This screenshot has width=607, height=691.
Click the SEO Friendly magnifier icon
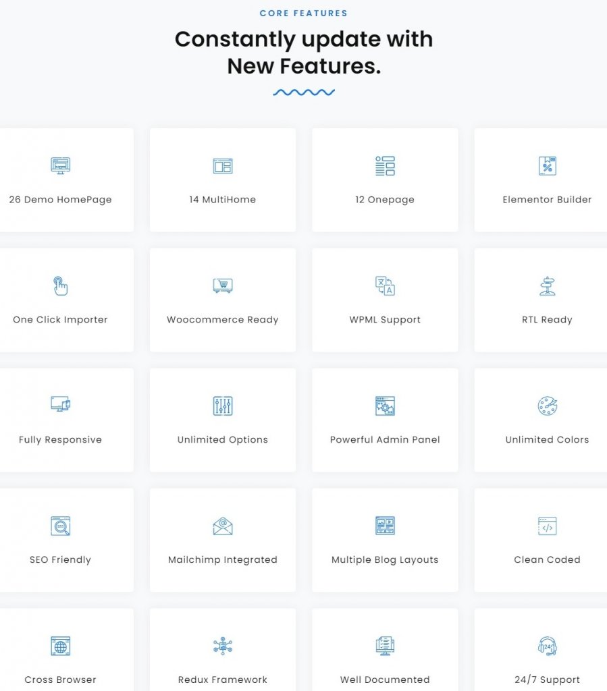(x=60, y=526)
